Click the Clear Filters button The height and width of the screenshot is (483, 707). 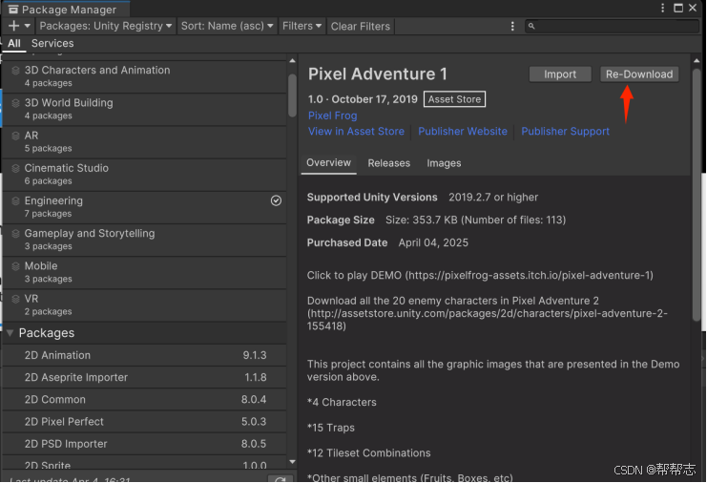click(x=361, y=26)
